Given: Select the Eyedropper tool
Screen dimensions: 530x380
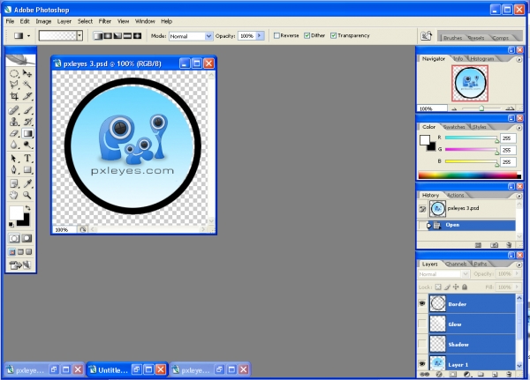Looking at the screenshot, I should pos(27,183).
